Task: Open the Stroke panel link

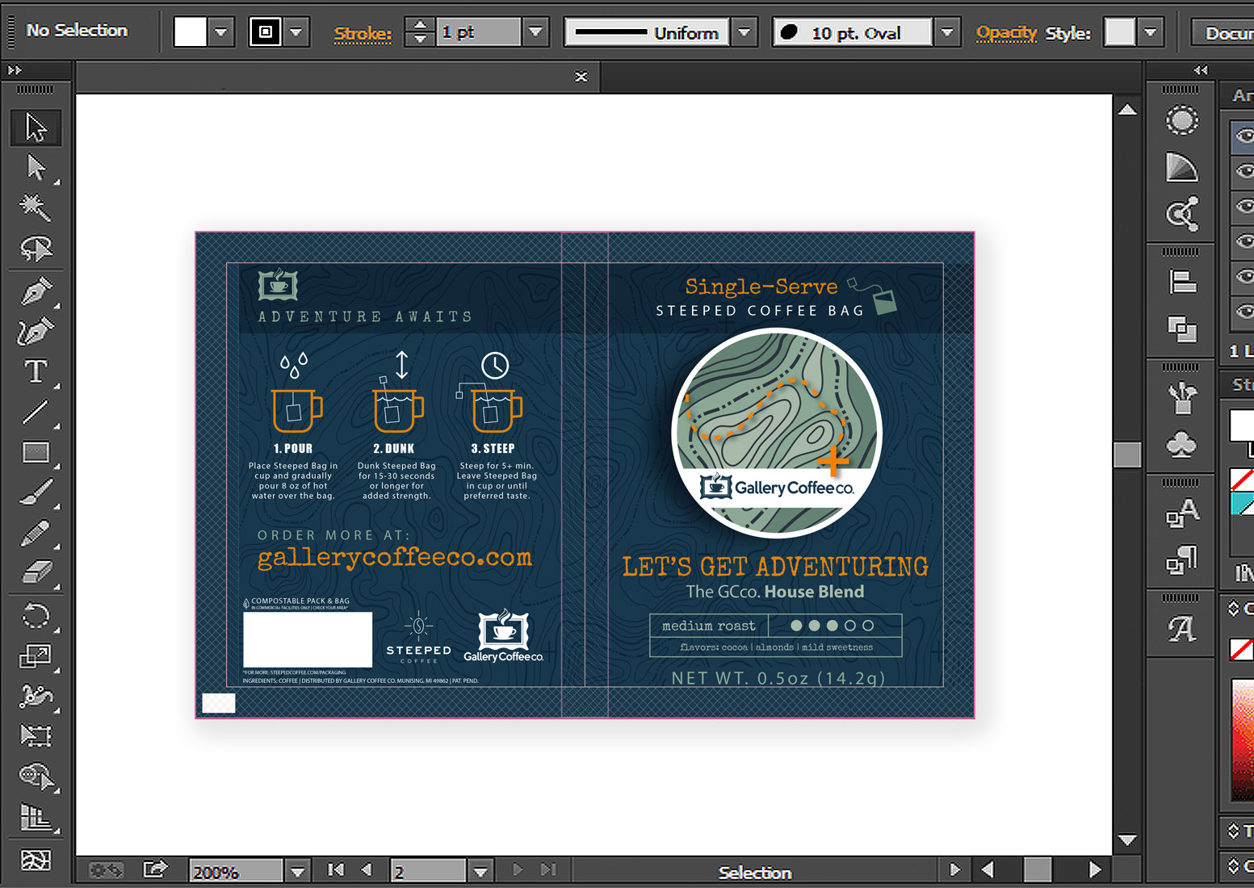Action: pyautogui.click(x=363, y=34)
